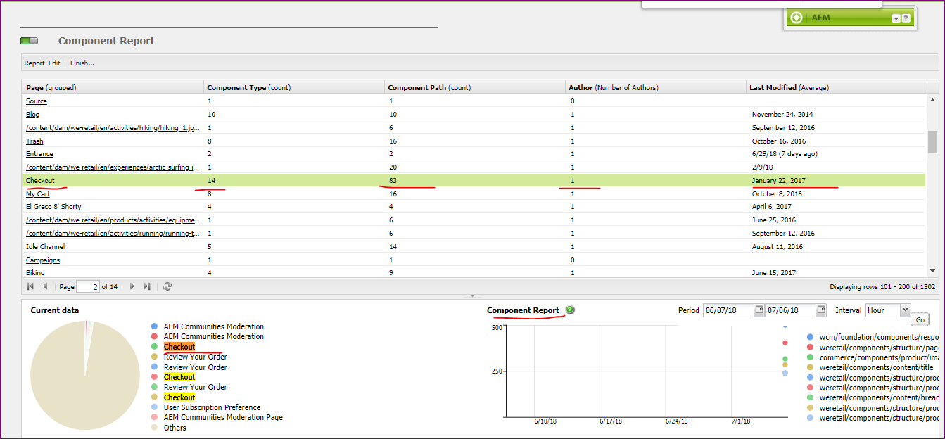The width and height of the screenshot is (945, 439).
Task: Toggle the report switch above Component Report title
Action: 29,40
